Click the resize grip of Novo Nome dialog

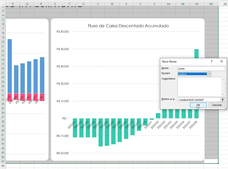(225, 108)
